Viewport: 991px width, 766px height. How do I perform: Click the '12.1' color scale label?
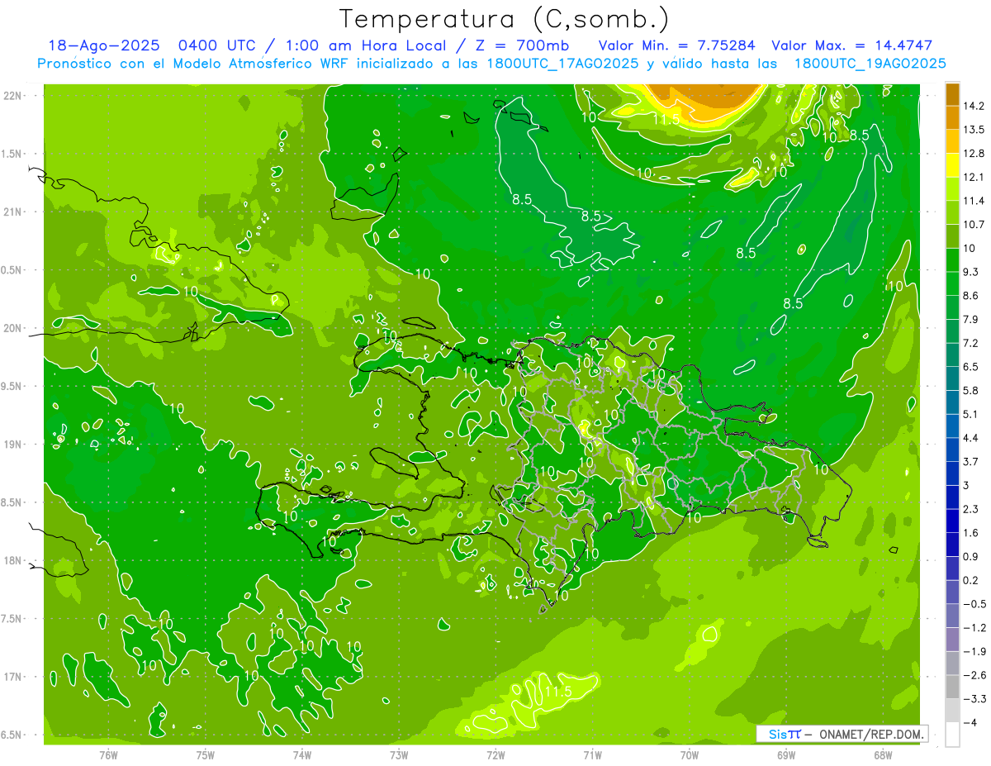[974, 177]
